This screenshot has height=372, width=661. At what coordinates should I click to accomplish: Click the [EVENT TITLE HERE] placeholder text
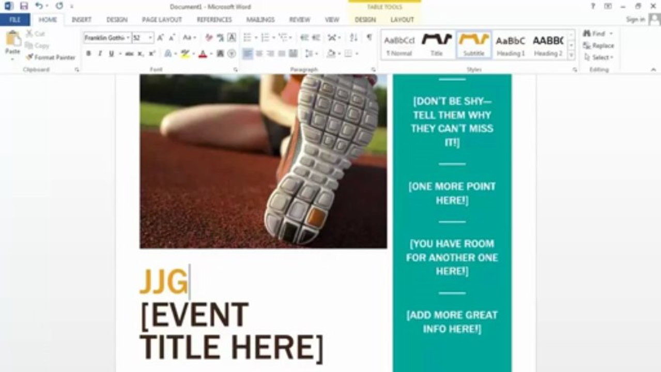pyautogui.click(x=232, y=331)
